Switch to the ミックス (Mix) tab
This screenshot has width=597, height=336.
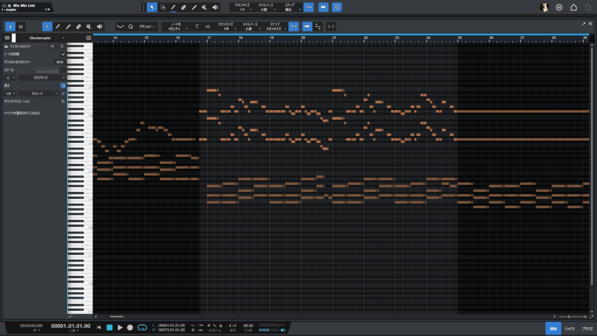(x=570, y=329)
